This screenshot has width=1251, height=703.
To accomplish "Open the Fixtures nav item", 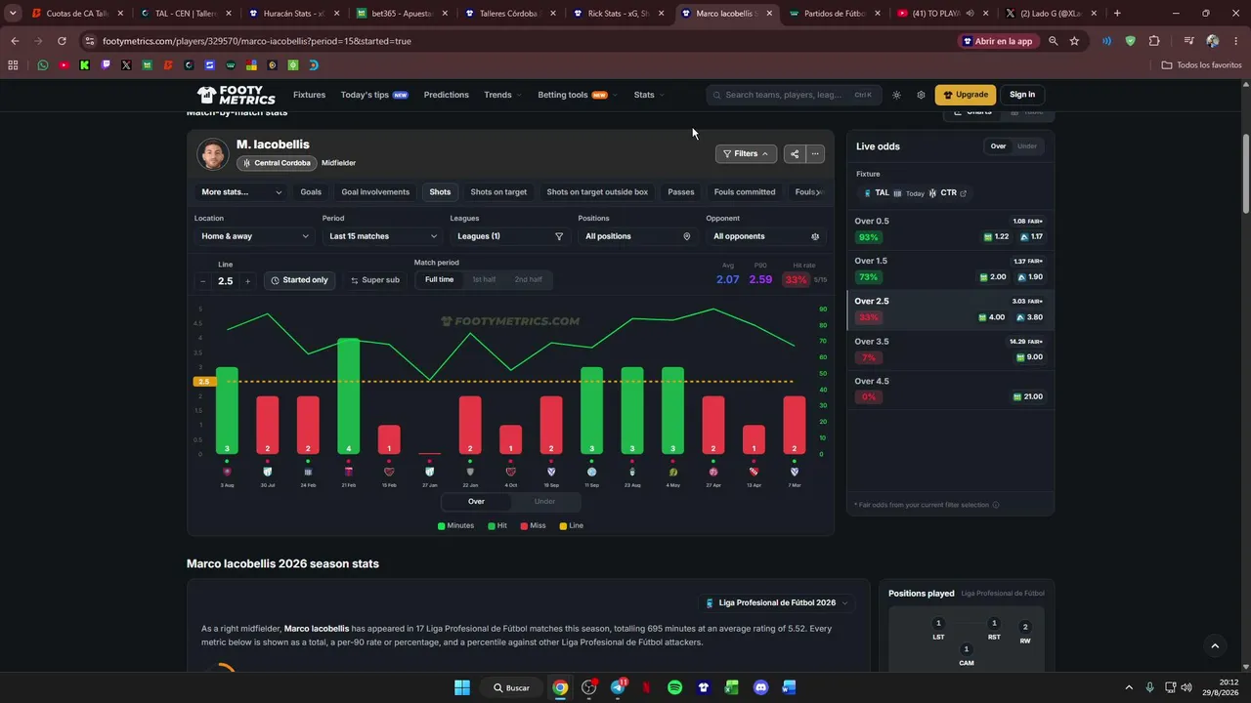I will [x=309, y=95].
